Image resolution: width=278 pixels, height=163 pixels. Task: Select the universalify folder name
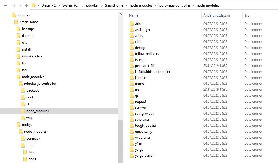(x=144, y=132)
